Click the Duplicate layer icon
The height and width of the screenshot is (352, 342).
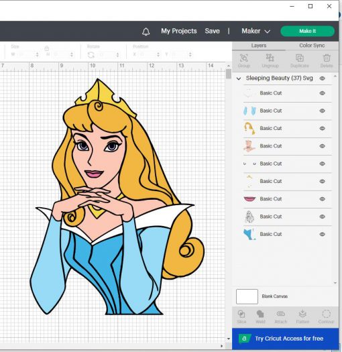point(300,58)
